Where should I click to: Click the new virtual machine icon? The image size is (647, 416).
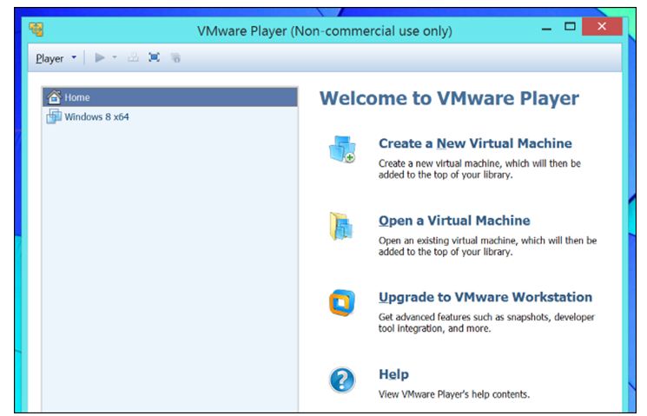tap(342, 149)
